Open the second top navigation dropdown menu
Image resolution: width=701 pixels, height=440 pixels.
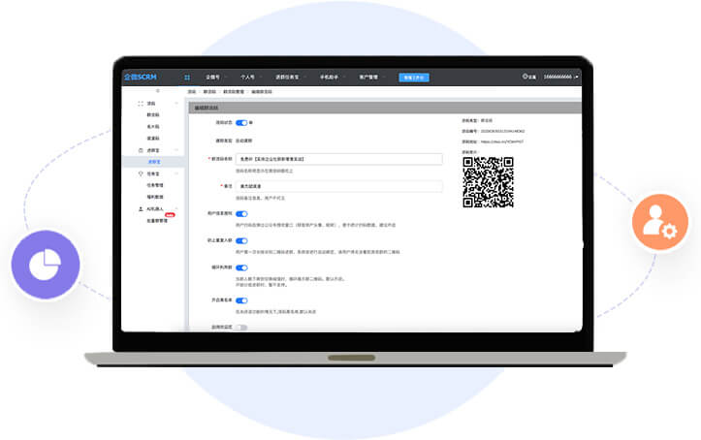coord(250,77)
